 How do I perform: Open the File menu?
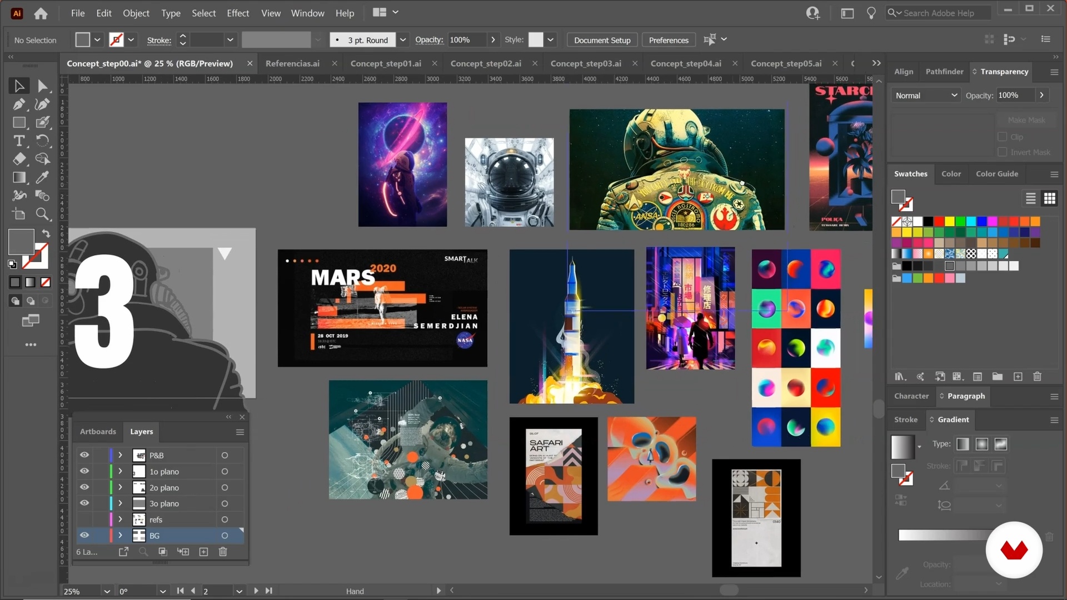(x=78, y=13)
